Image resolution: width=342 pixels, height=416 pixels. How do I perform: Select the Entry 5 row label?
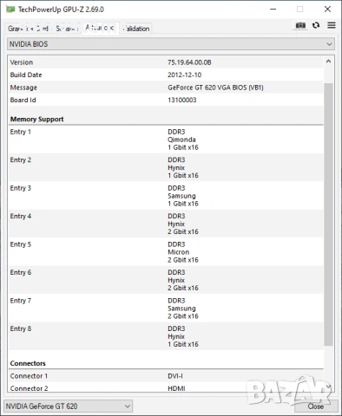pyautogui.click(x=21, y=244)
